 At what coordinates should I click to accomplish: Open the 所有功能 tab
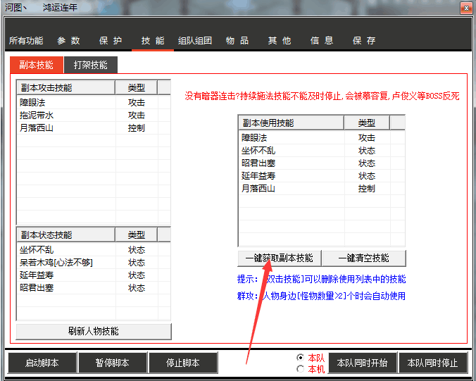click(x=26, y=41)
